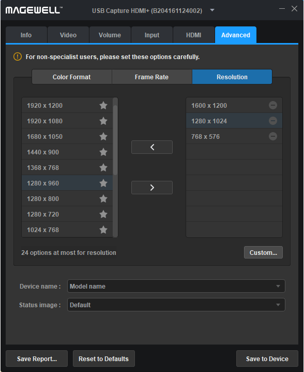This screenshot has width=304, height=372.
Task: Favorite the 1920 x 1080 resolution star
Action: tap(103, 121)
